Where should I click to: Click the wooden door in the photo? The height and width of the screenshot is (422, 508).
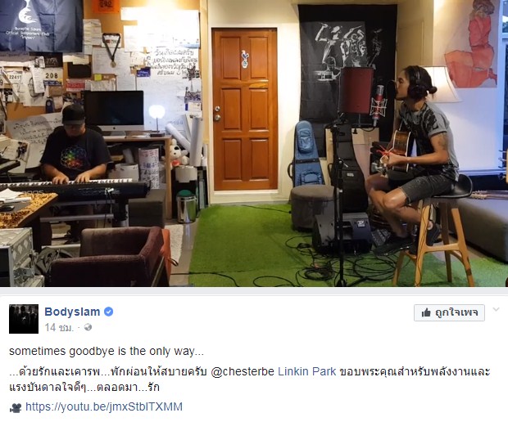(245, 110)
